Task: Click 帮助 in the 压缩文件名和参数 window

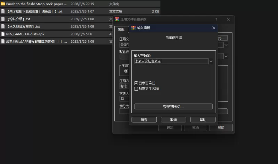Action: 221,128
